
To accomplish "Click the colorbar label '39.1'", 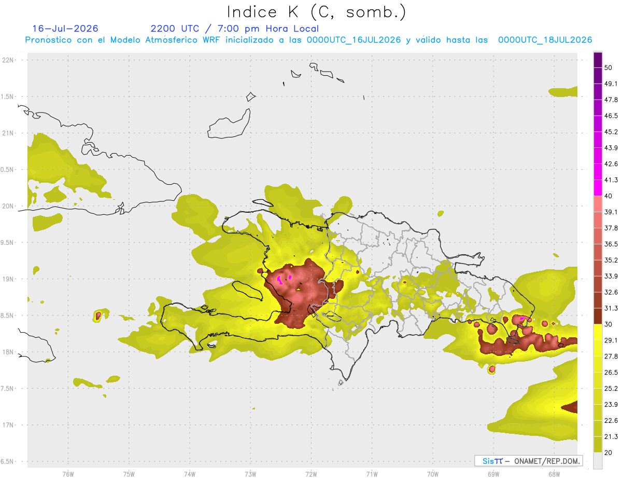I will (x=611, y=212).
